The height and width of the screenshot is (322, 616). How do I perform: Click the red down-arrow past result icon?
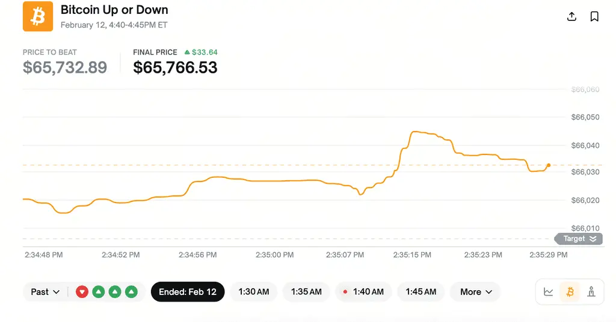click(x=82, y=292)
